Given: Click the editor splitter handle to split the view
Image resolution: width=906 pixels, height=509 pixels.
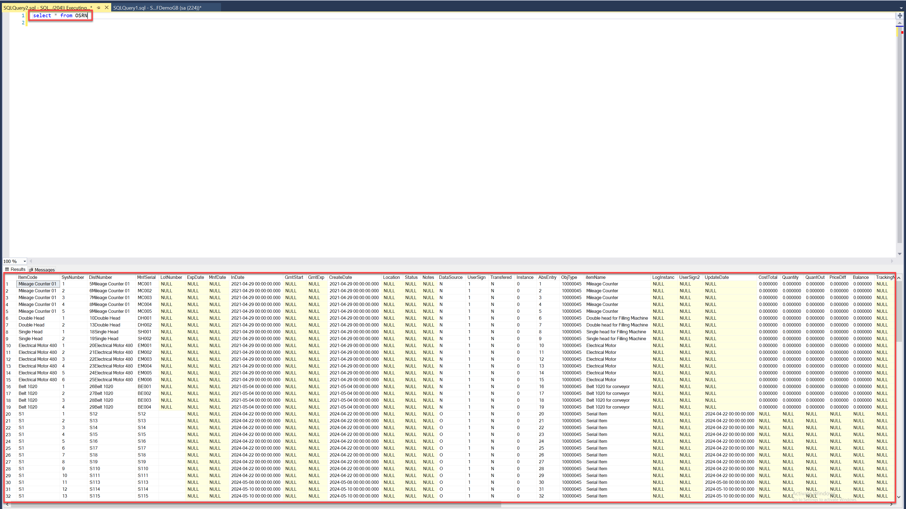Looking at the screenshot, I should click(900, 15).
